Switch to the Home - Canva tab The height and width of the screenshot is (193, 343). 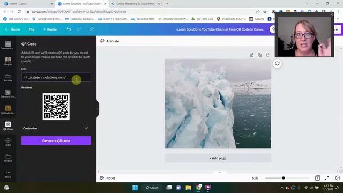click(28, 4)
